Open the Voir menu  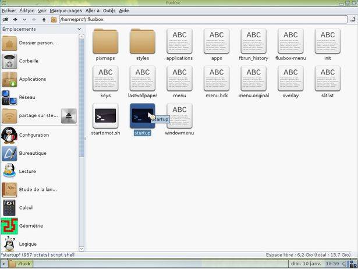42,10
